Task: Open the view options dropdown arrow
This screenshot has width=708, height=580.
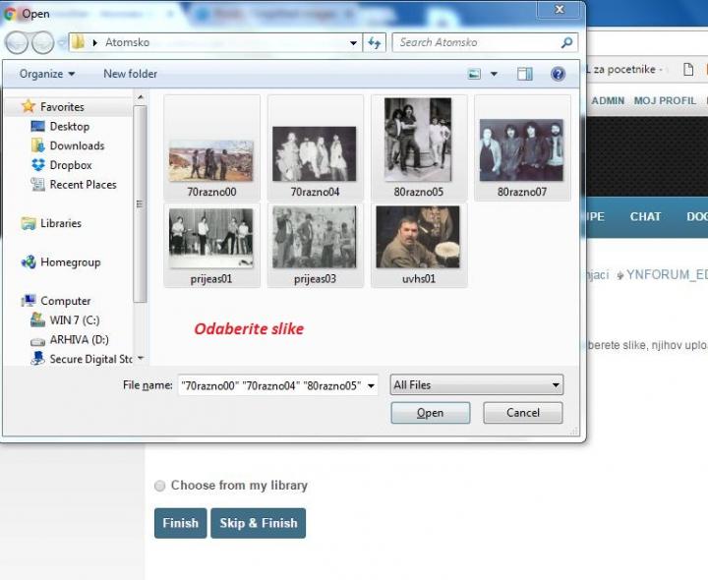Action: coord(494,74)
